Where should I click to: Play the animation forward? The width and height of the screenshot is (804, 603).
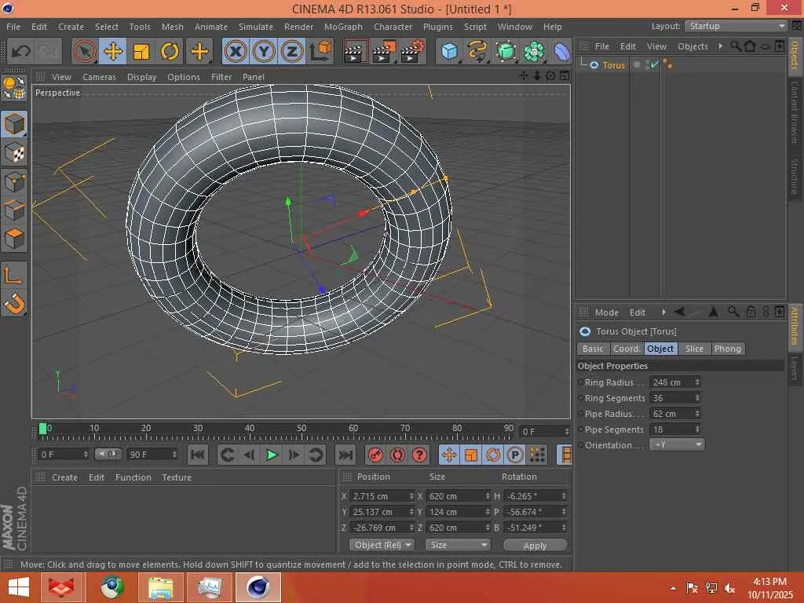click(272, 455)
